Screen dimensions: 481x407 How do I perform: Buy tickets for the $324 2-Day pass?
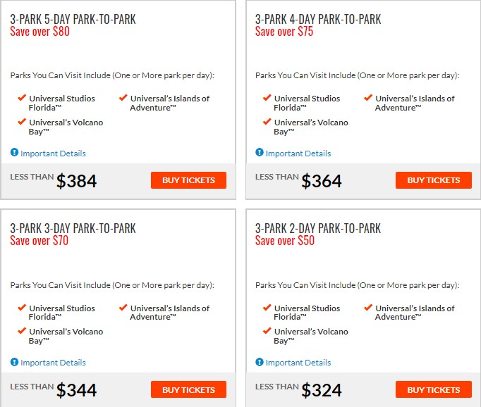click(434, 389)
